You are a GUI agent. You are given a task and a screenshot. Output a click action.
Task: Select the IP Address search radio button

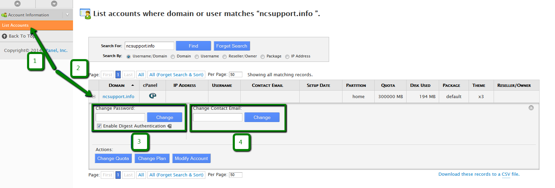287,57
